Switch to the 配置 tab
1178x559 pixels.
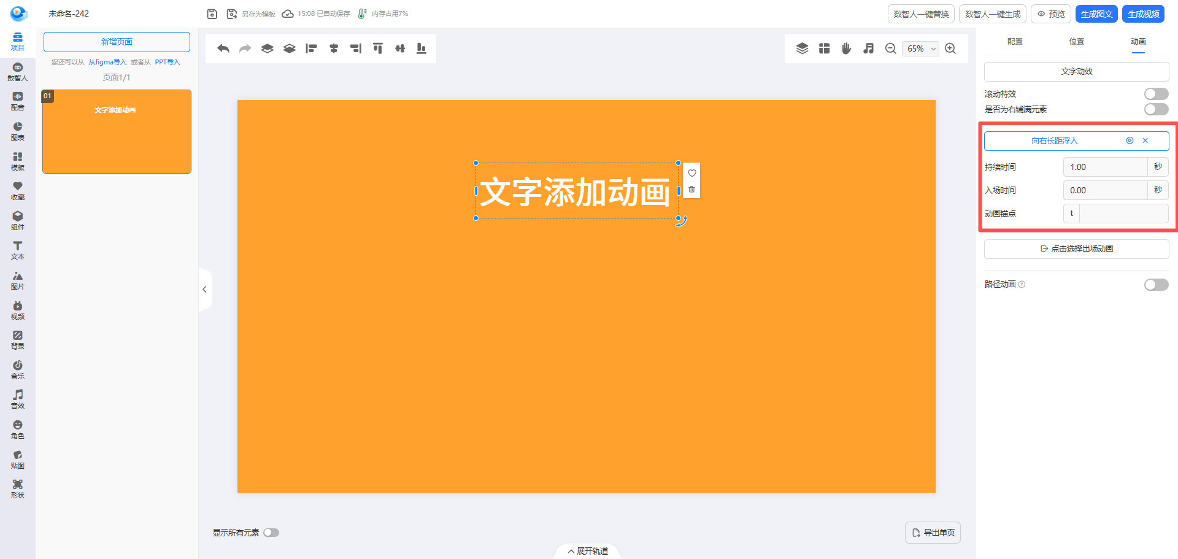tap(1015, 42)
